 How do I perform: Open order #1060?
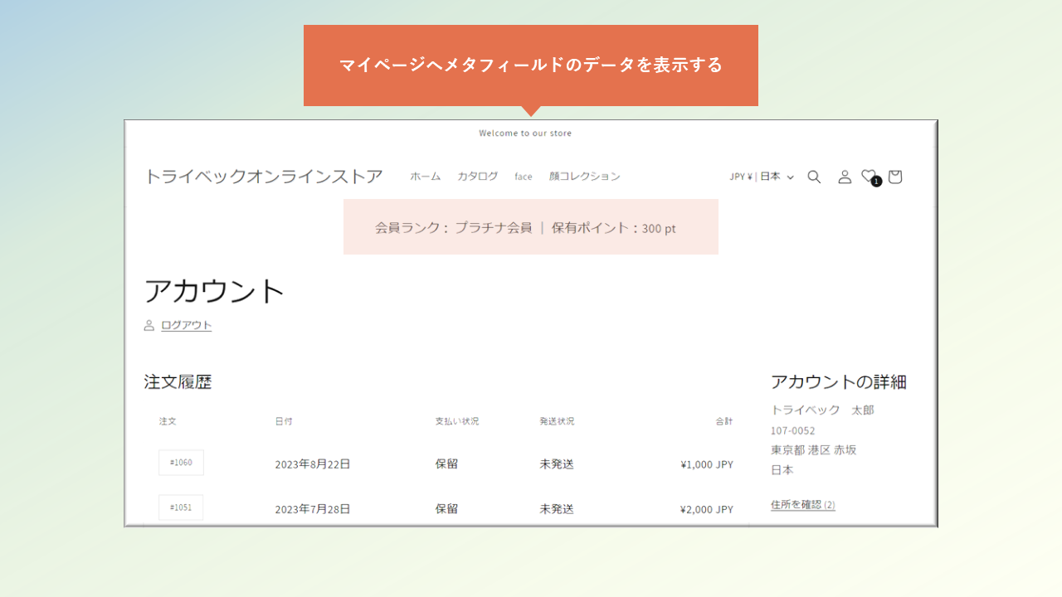click(181, 463)
